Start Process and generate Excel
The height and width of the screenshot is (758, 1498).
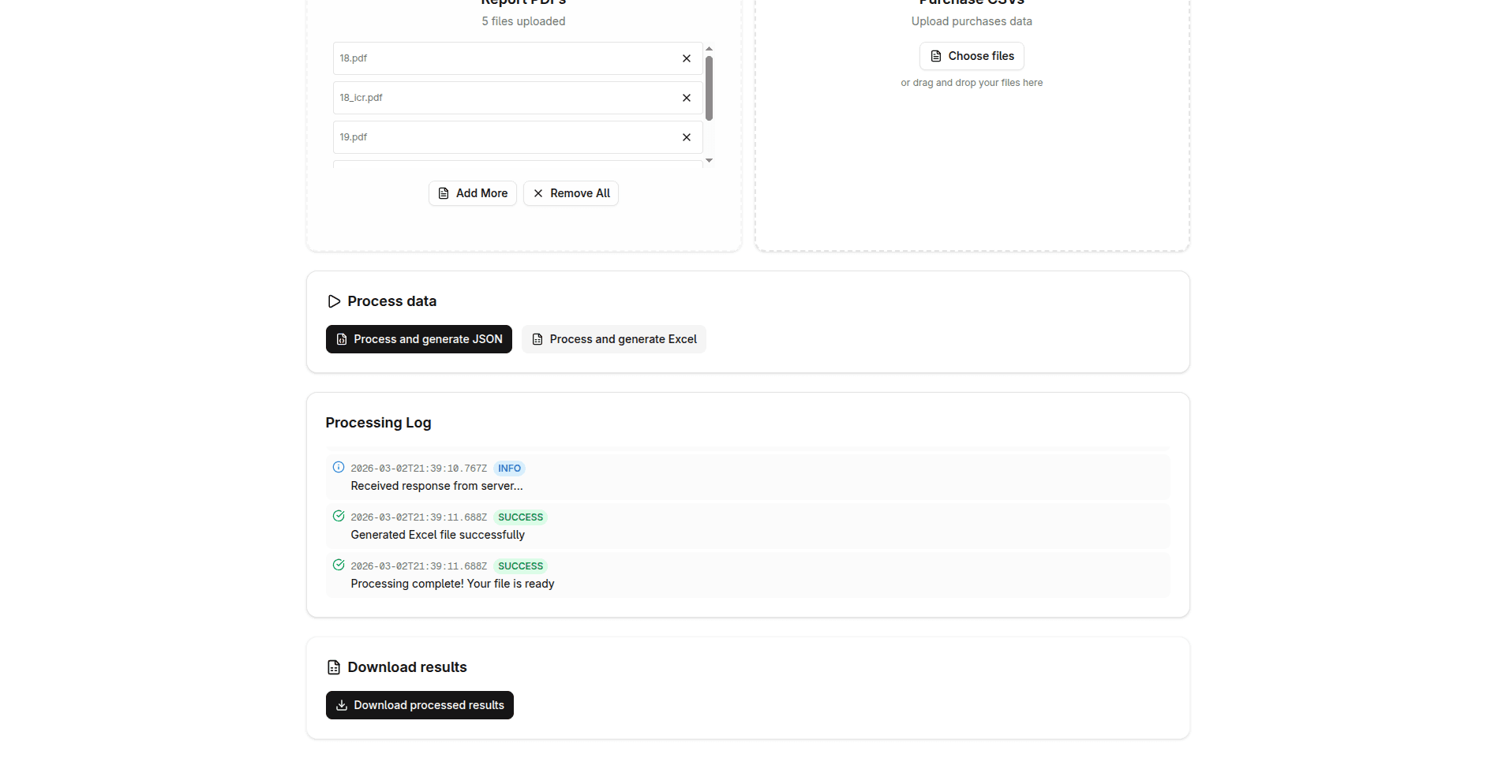click(x=613, y=339)
